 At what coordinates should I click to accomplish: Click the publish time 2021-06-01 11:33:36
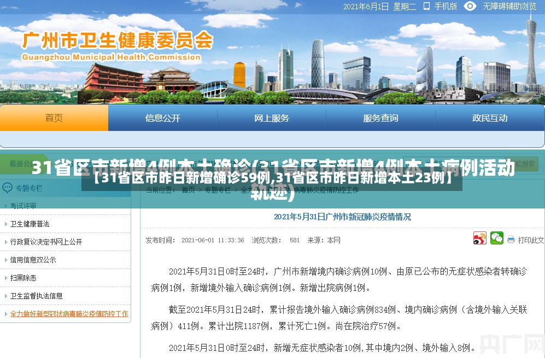(x=213, y=240)
